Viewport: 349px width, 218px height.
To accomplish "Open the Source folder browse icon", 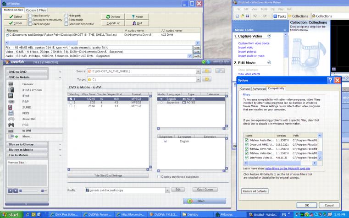I will click(207, 71).
